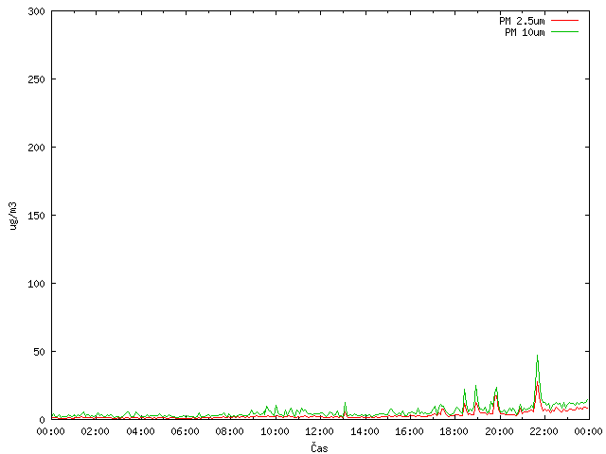The height and width of the screenshot is (454, 606).
Task: Click the green PM 10um legend line
Action: tap(564, 31)
